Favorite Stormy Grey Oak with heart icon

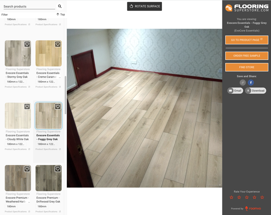click(x=27, y=44)
